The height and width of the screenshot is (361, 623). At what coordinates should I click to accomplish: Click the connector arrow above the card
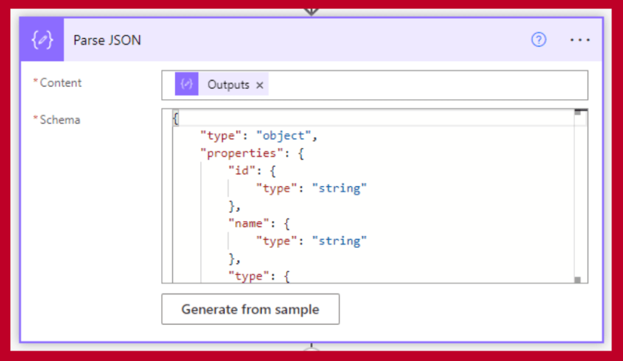(x=311, y=10)
